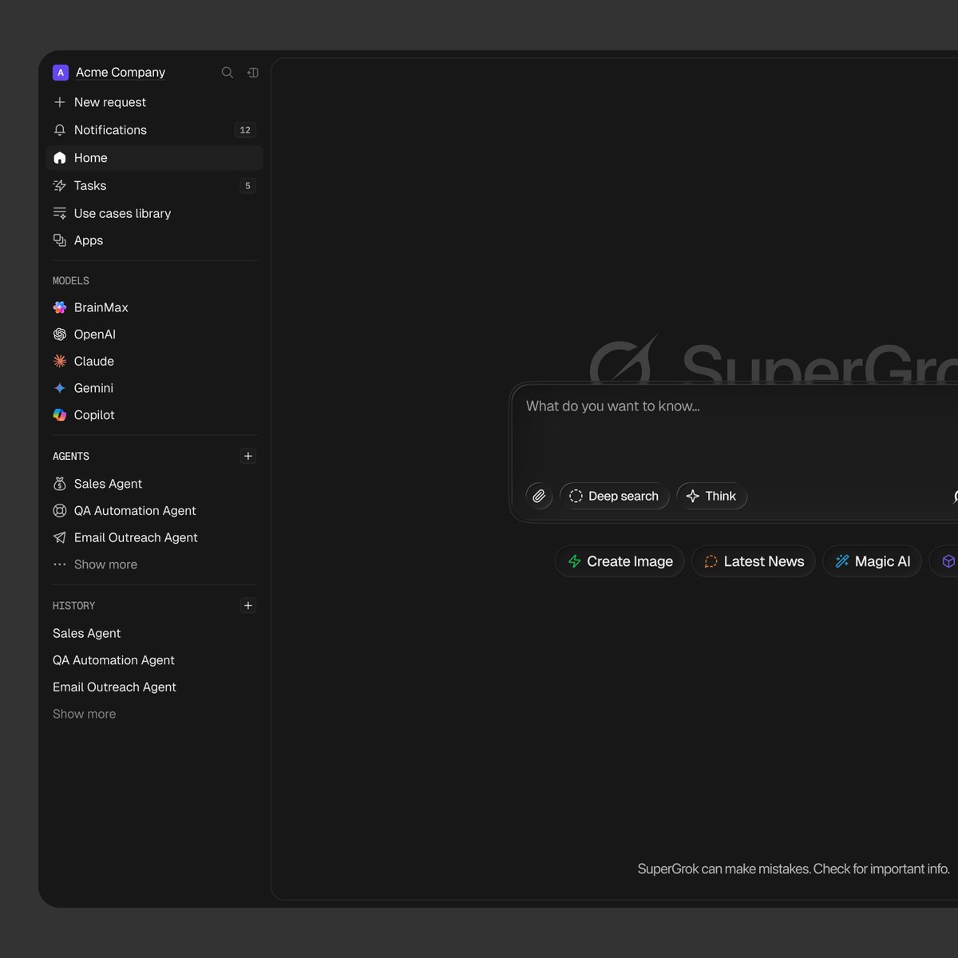Open QA Automation Agent in History list

113,660
